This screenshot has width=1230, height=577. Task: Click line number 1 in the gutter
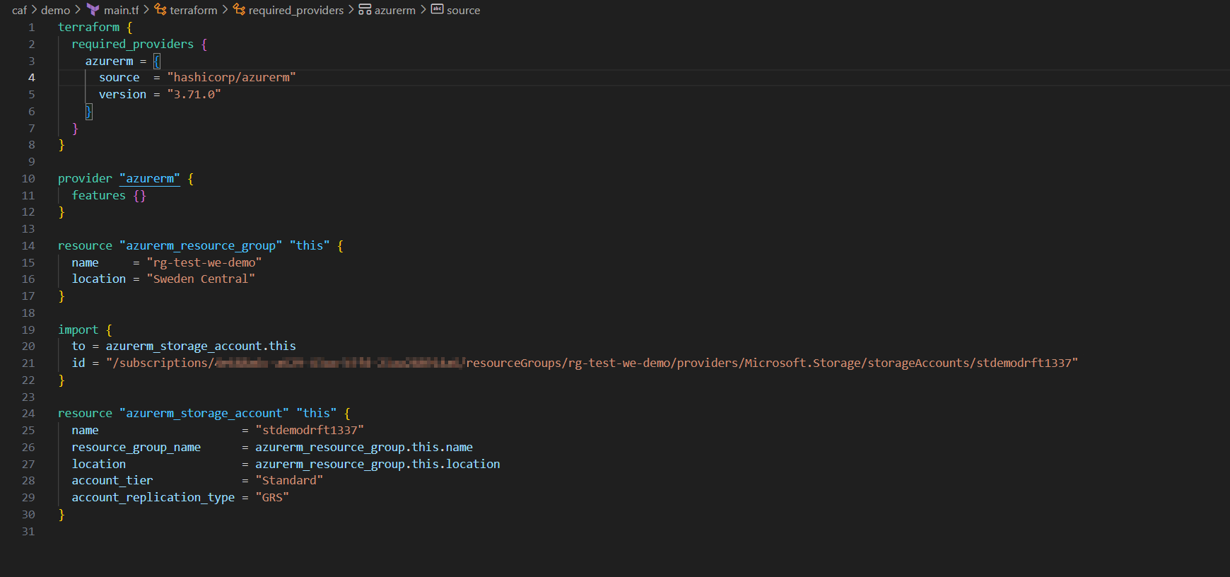[x=32, y=27]
